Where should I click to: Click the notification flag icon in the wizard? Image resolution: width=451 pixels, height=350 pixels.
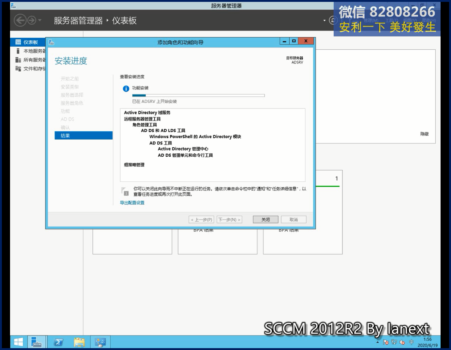[x=125, y=191]
